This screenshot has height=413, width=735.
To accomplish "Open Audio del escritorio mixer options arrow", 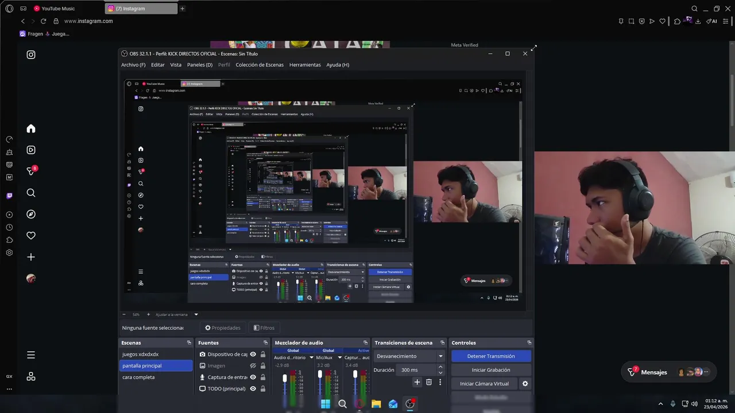I will point(311,357).
